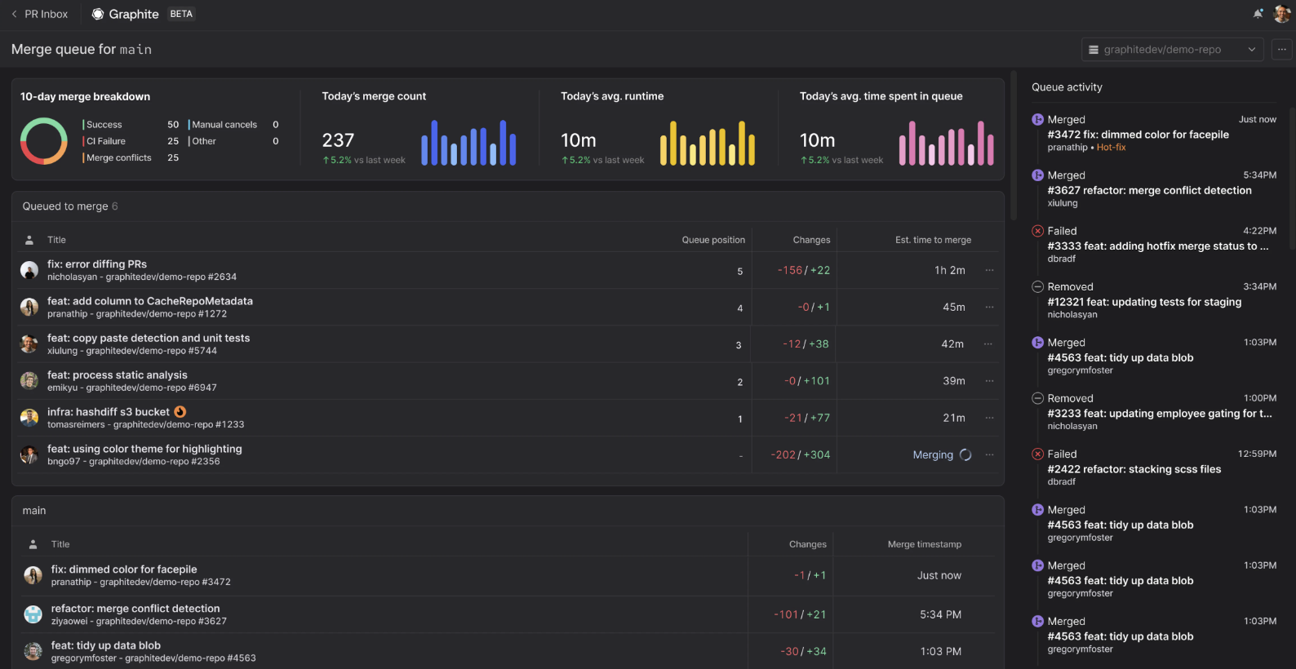Open the user profile avatar

click(x=1281, y=14)
